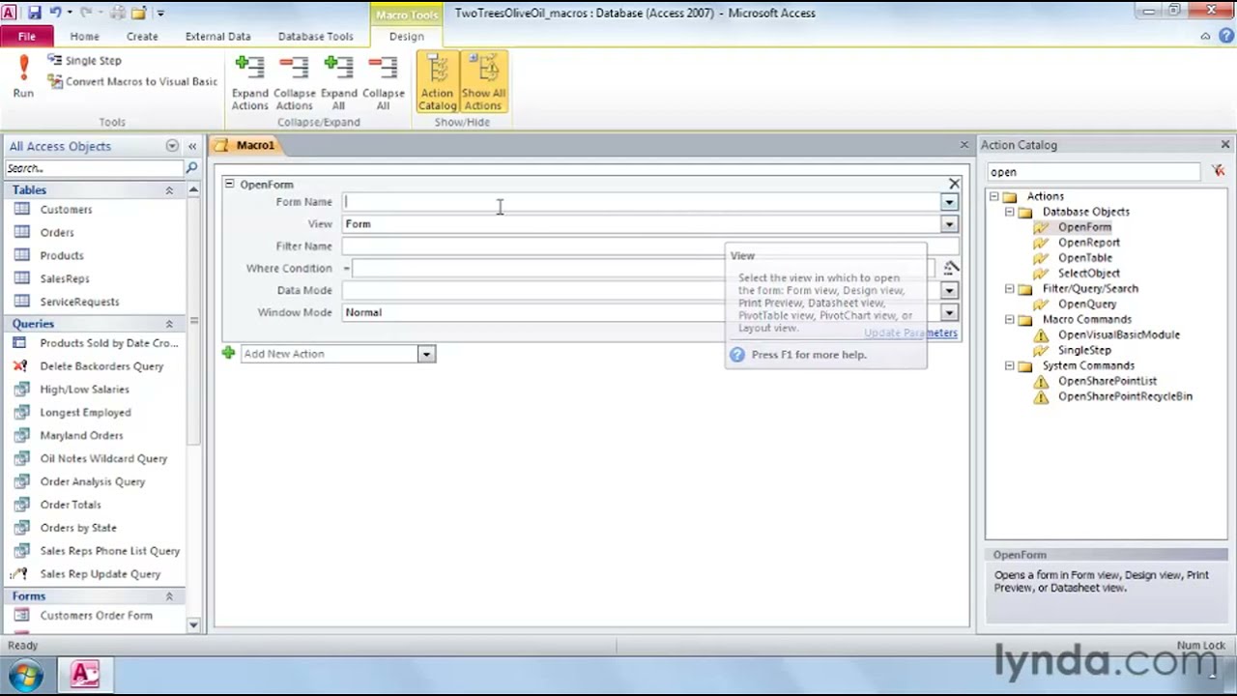The image size is (1237, 696).
Task: Click the navigation search magnifier icon
Action: click(x=191, y=168)
